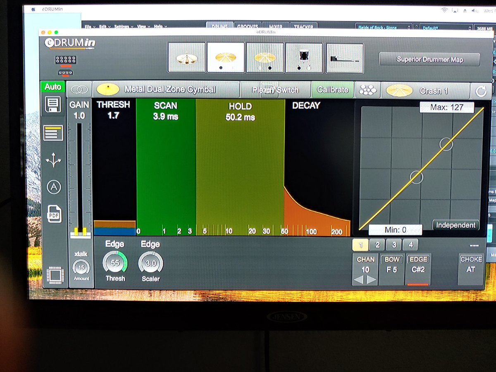The image size is (496, 372).
Task: Open the settings list panel icon
Action: 53,133
